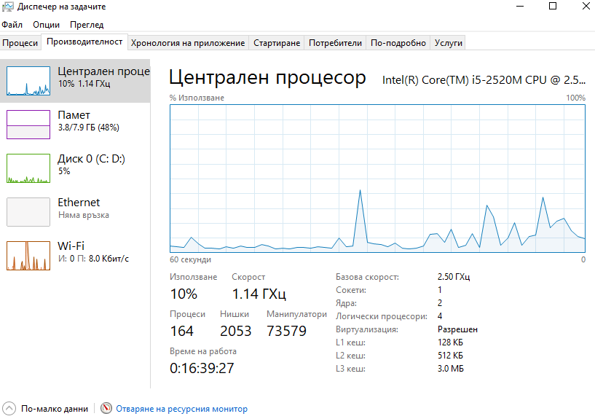Click the threads count '2053'
Screen dimensions: 595x419
(236, 331)
